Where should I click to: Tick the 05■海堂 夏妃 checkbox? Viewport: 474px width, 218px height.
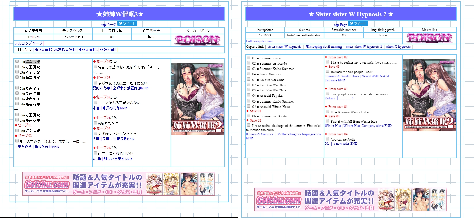tap(17, 114)
